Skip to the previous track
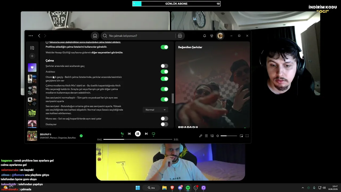The height and width of the screenshot is (192, 341). point(129,134)
